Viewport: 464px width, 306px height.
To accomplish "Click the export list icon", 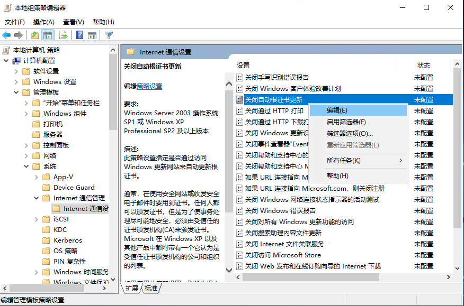I will click(x=63, y=35).
